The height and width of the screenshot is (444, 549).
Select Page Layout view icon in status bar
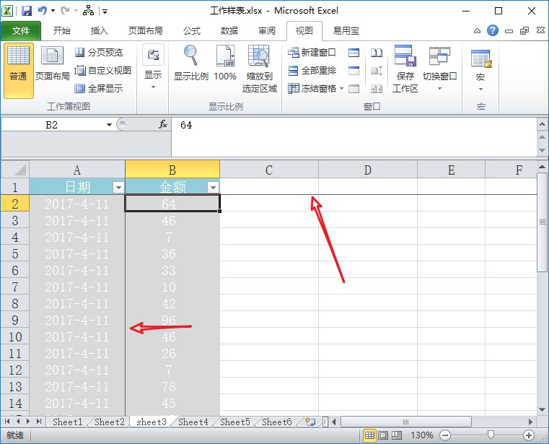click(x=383, y=435)
